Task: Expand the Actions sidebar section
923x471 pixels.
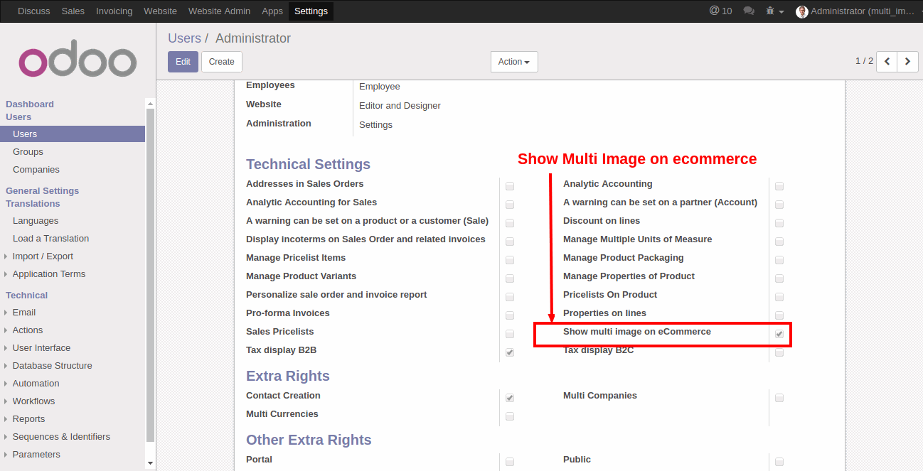Action: (x=28, y=330)
